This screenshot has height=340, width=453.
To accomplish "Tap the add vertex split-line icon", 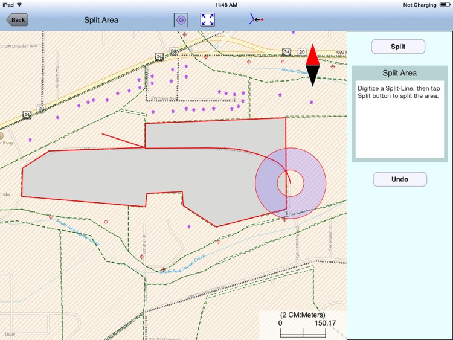I will pos(256,19).
